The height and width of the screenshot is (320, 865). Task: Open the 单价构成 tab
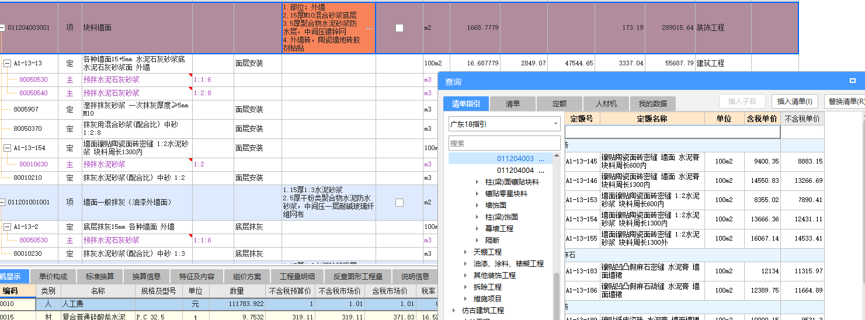[53, 277]
